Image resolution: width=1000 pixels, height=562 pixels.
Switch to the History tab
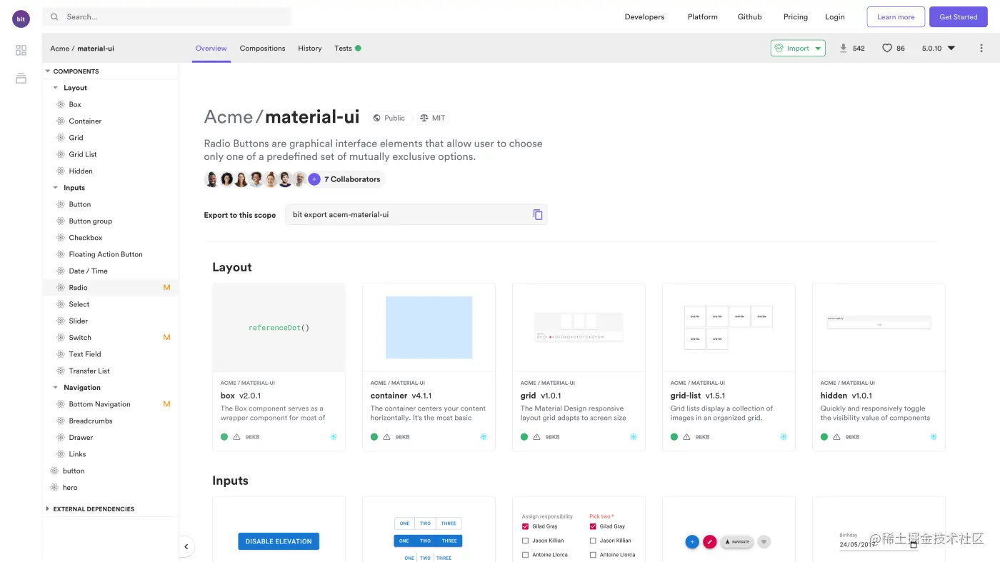click(310, 48)
